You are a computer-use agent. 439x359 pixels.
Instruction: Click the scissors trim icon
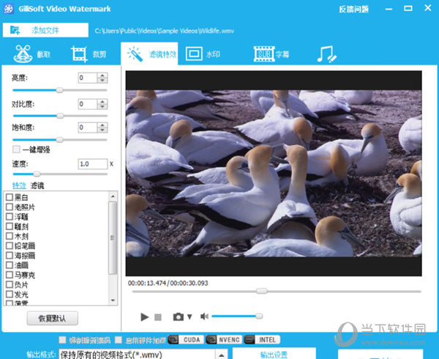[x=23, y=53]
